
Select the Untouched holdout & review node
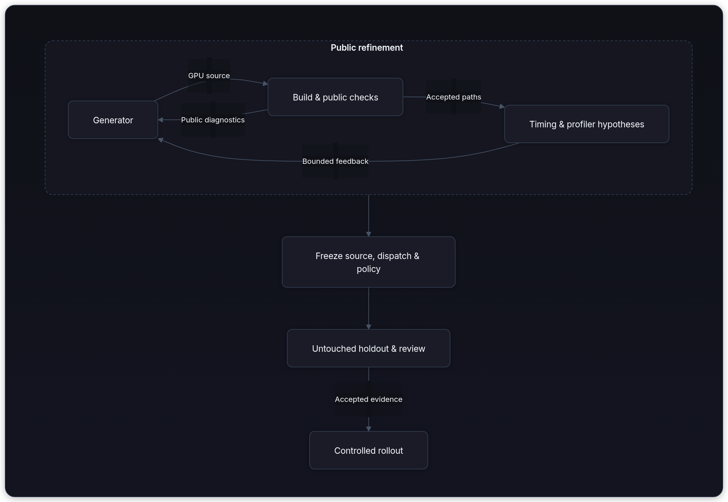tap(368, 348)
